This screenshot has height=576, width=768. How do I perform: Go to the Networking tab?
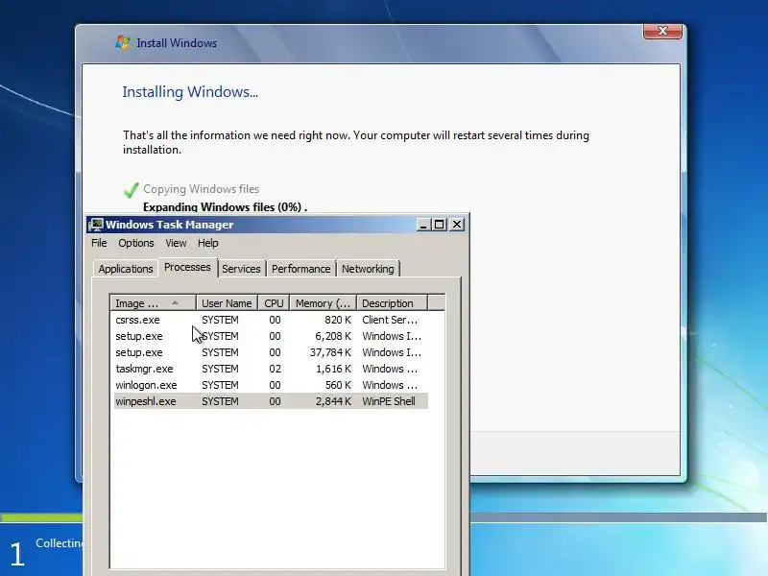(368, 269)
